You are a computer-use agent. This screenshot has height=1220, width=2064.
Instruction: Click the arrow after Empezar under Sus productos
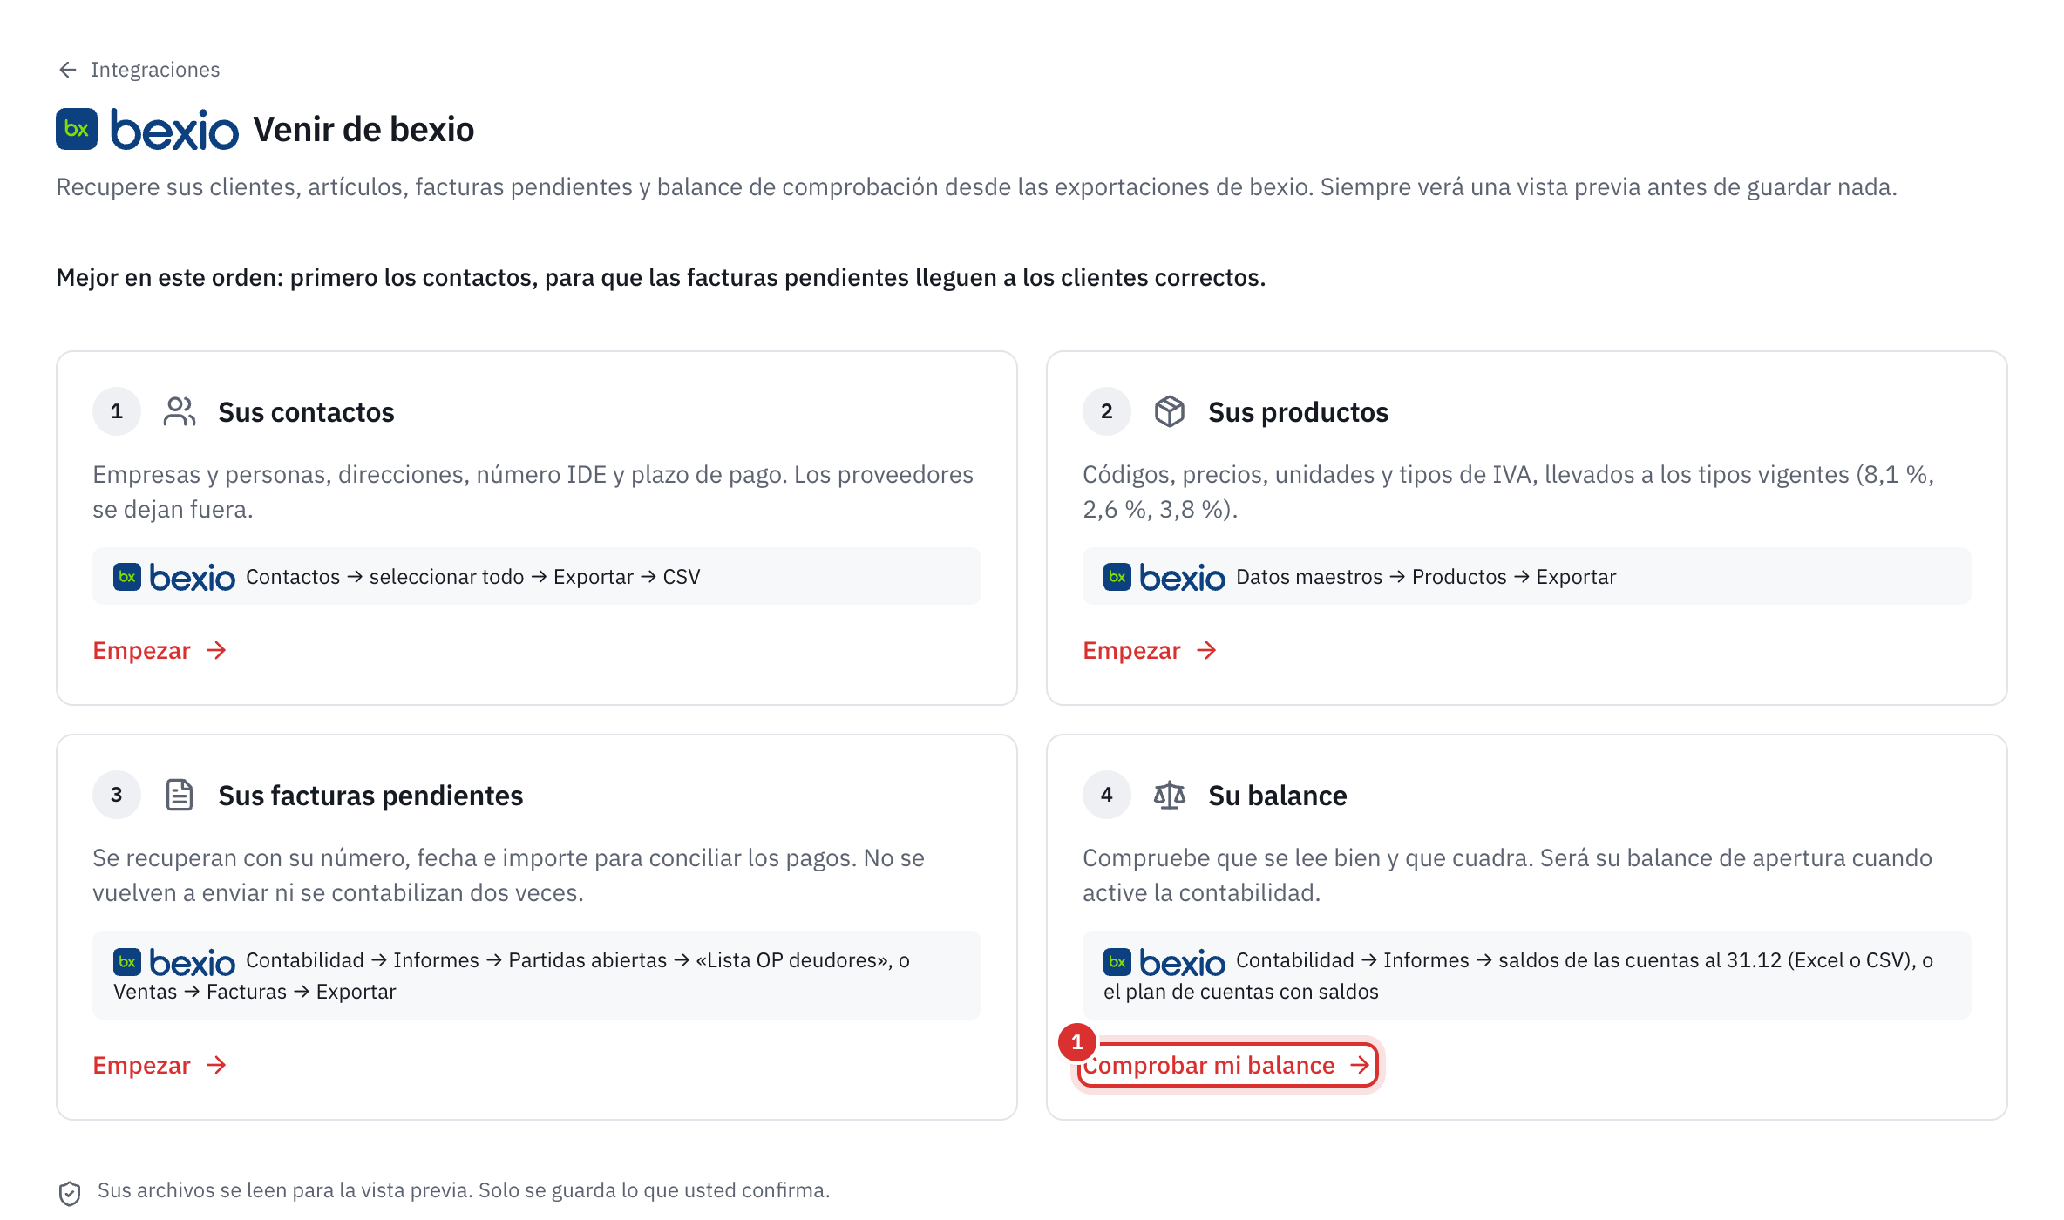point(1207,650)
